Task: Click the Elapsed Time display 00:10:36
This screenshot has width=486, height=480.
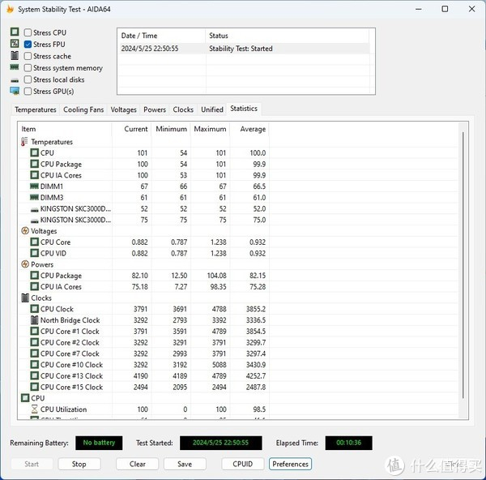Action: point(348,443)
